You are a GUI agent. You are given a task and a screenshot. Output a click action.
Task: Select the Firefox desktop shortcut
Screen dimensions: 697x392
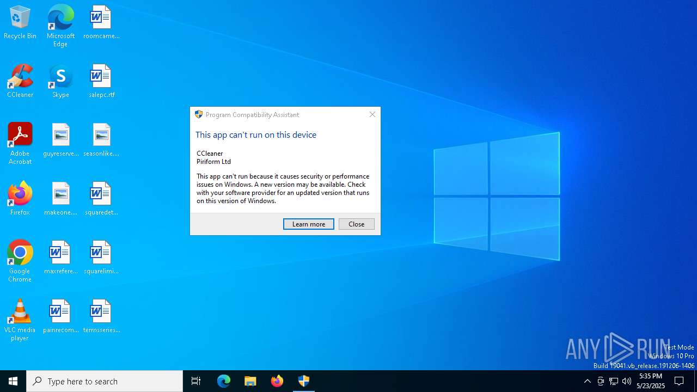point(20,199)
